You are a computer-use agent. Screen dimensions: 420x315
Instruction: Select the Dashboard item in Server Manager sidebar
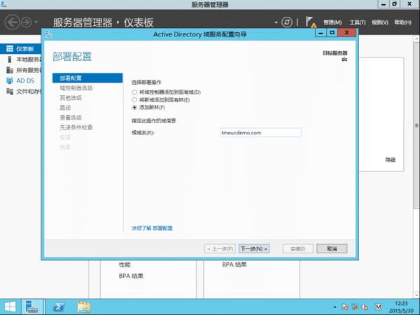[x=20, y=49]
